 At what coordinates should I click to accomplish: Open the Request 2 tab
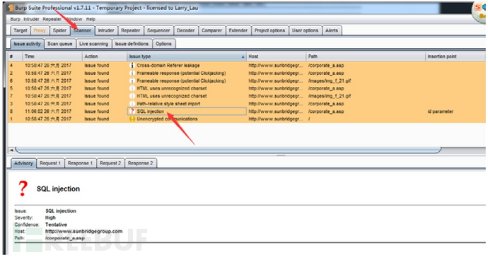coord(110,163)
